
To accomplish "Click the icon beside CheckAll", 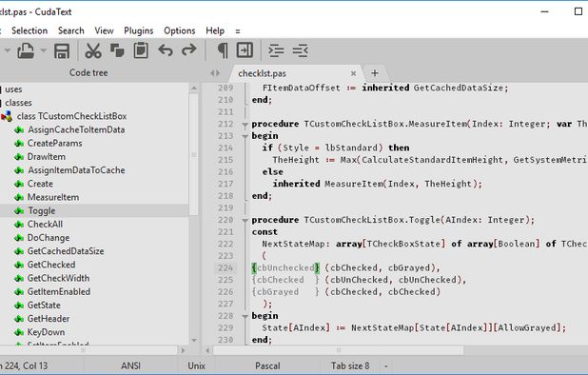I will 19,225.
